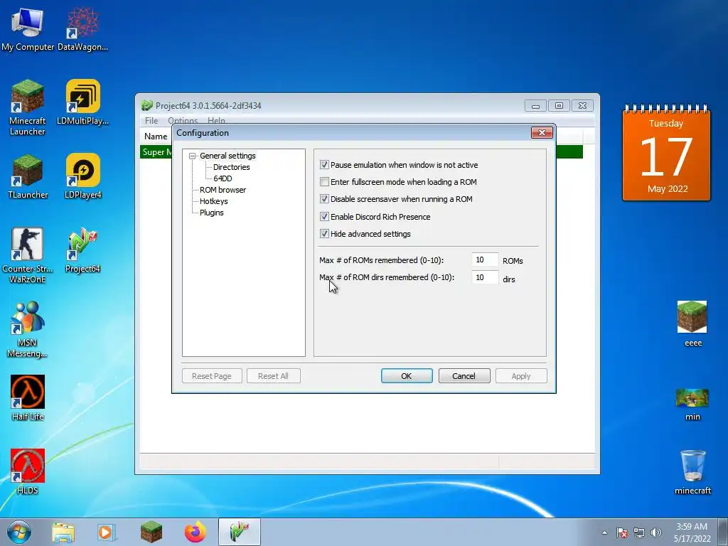This screenshot has width=728, height=546.
Task: Select Project64 desktop shortcut
Action: coord(82,251)
